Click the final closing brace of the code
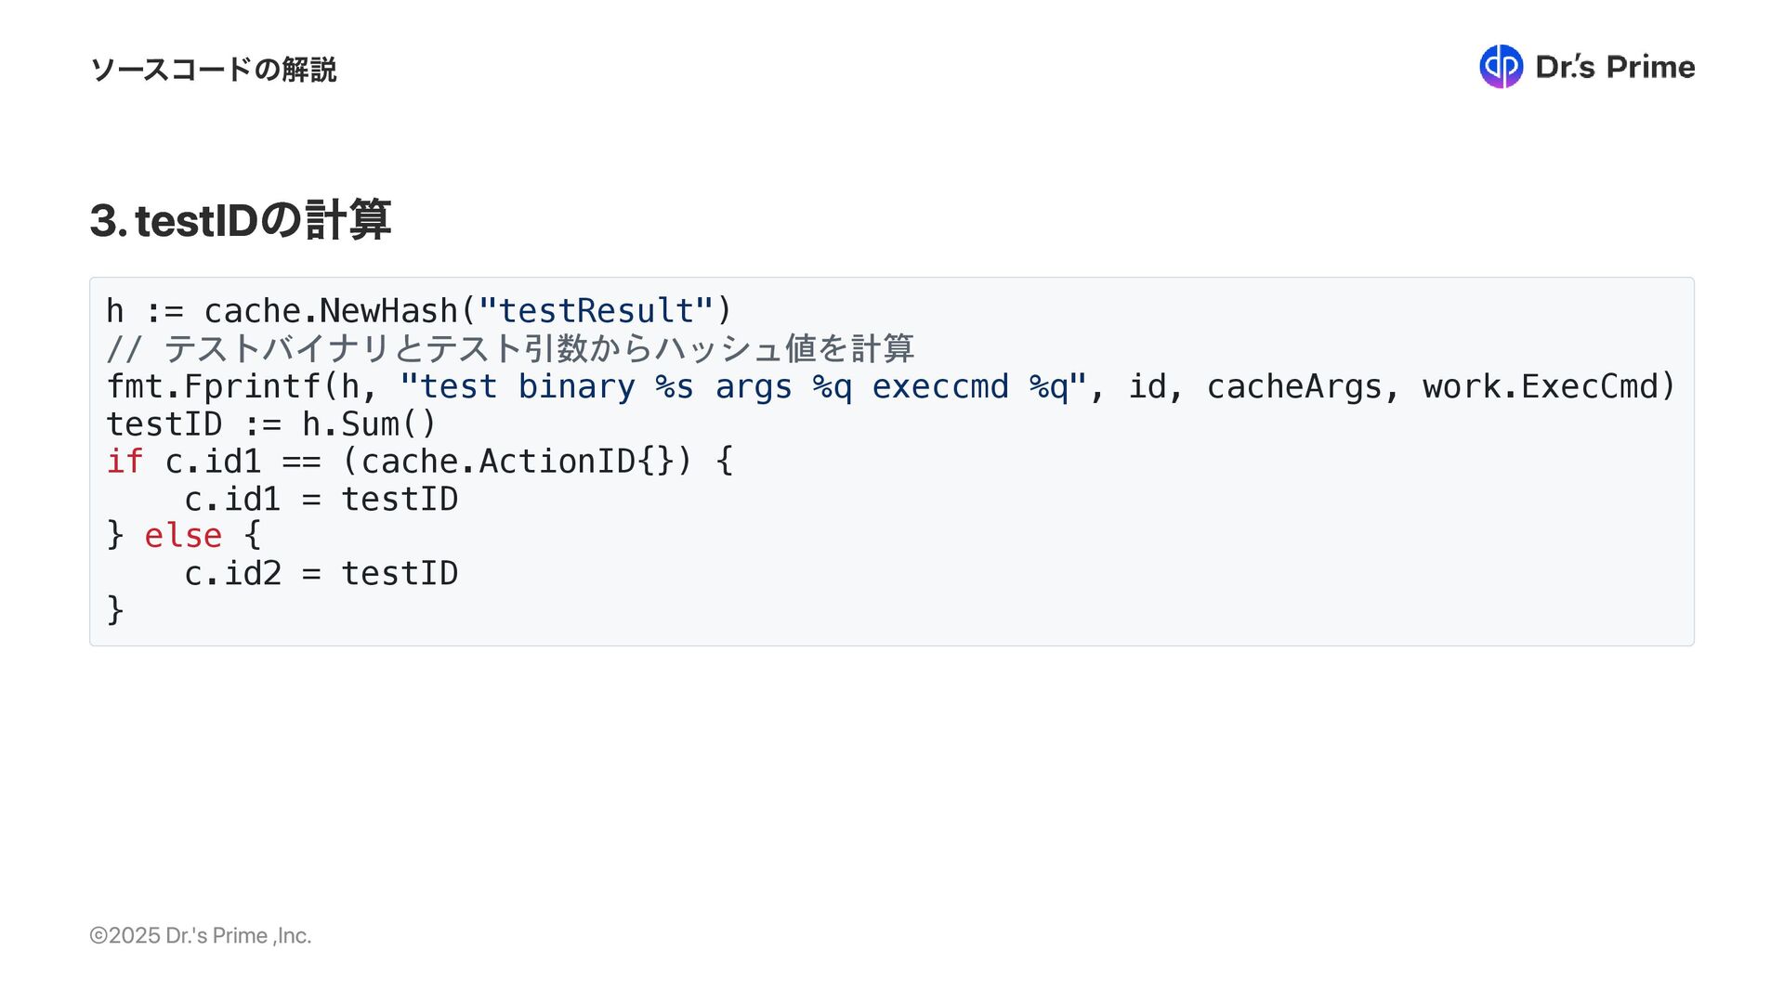Screen dimensions: 1784x1003 click(x=115, y=611)
